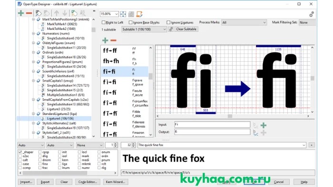The image size is (333, 187).
Task: Select SingleSubstitution18 (26/26) under Ordinals
Action: (67, 57)
